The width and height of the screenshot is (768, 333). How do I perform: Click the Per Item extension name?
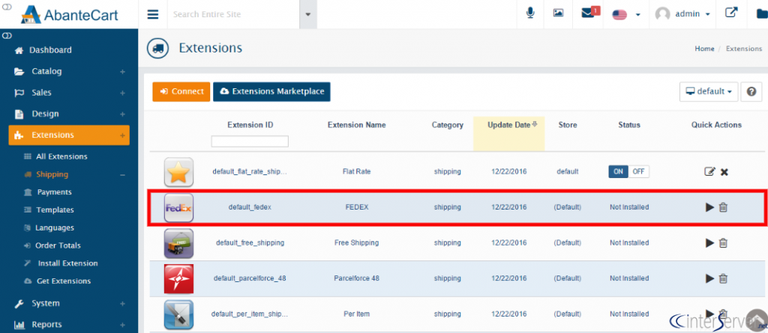click(x=356, y=314)
